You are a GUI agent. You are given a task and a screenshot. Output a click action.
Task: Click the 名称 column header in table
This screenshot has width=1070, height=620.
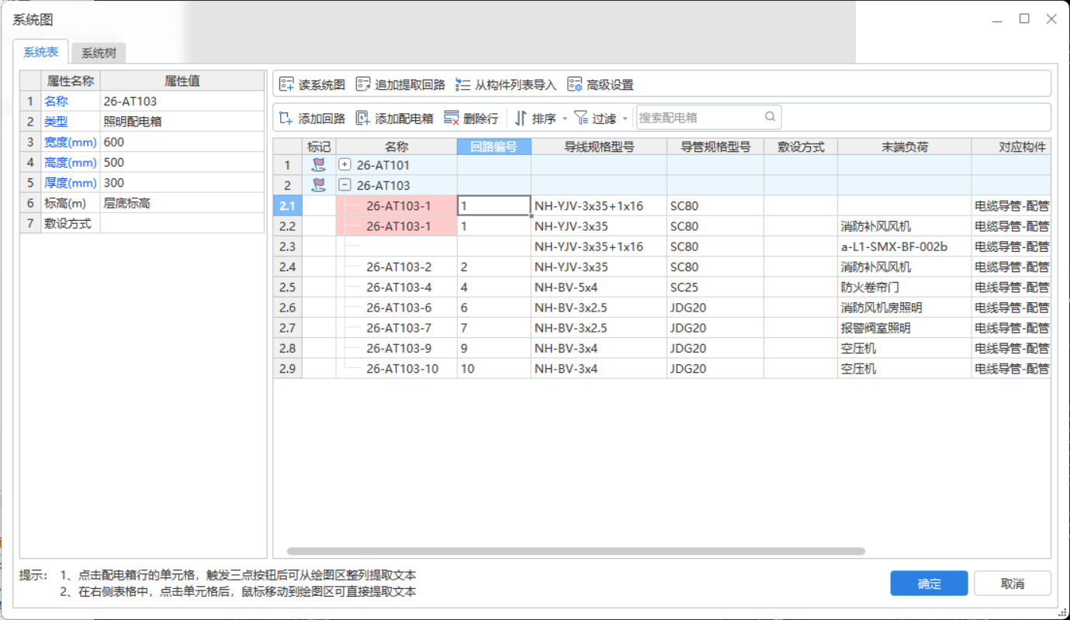click(396, 146)
